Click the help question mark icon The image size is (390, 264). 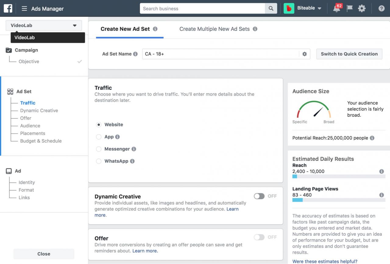tap(381, 9)
